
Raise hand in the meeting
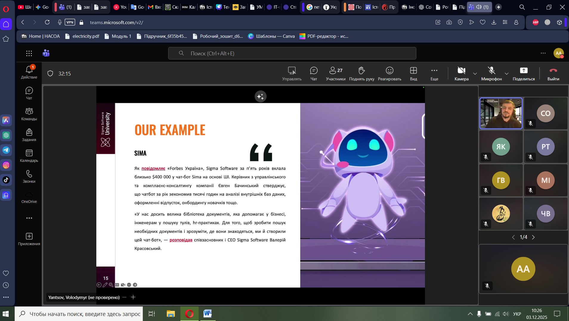[361, 73]
